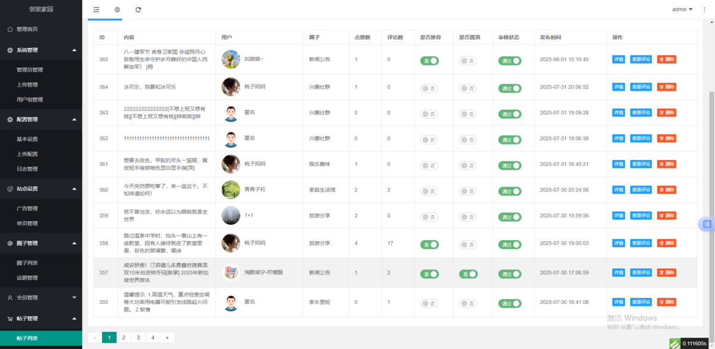Viewport: 715px width, 349px height.
Task: Go to 广告管理 in the sidebar
Action: click(27, 209)
